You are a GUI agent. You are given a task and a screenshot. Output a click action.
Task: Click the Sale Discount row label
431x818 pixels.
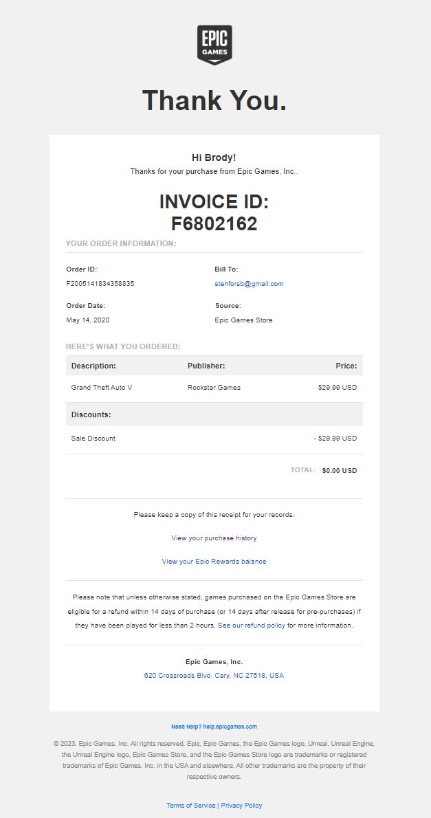pos(93,439)
